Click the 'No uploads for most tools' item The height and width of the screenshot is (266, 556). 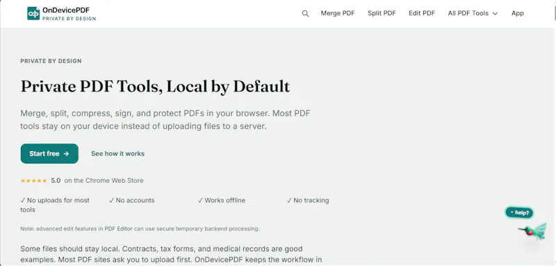[55, 205]
